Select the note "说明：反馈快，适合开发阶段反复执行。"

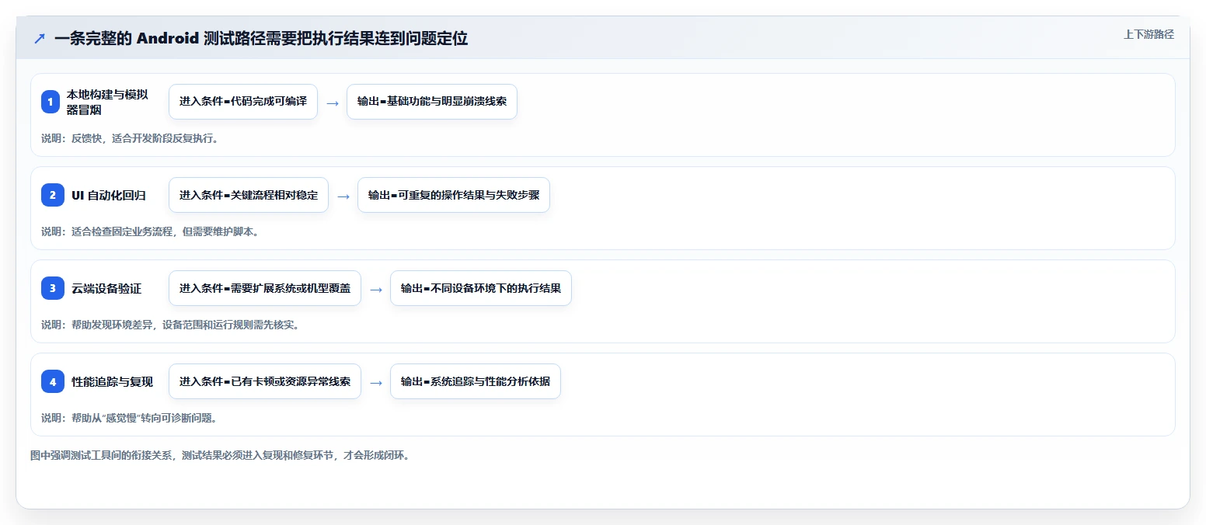click(x=130, y=138)
